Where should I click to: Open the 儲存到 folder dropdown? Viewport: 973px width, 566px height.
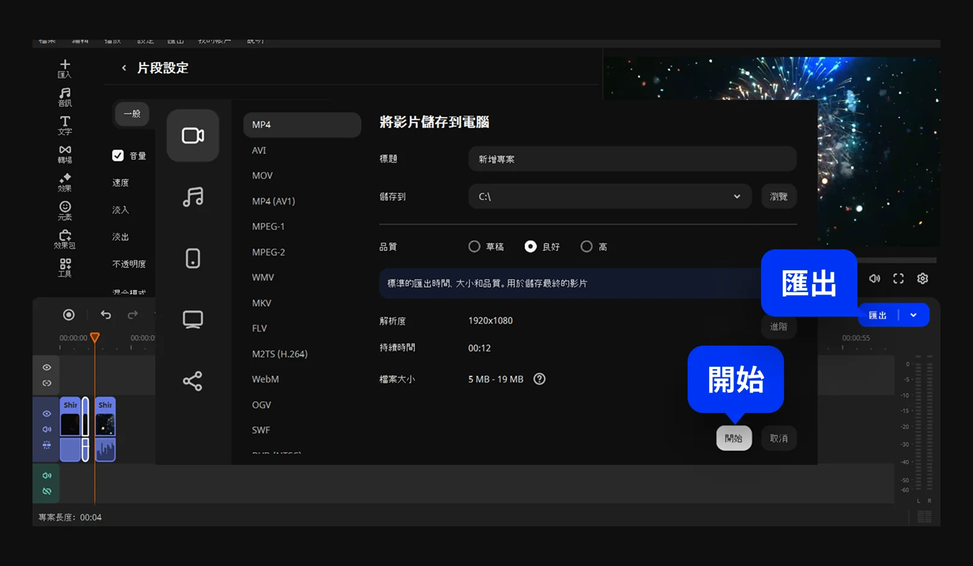coord(610,196)
